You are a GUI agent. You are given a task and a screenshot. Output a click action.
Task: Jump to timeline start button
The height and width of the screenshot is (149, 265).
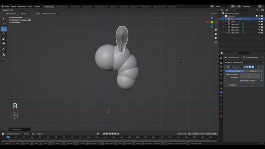104,134
